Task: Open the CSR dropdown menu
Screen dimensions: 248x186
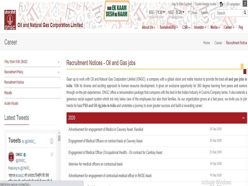Action: coord(186,27)
